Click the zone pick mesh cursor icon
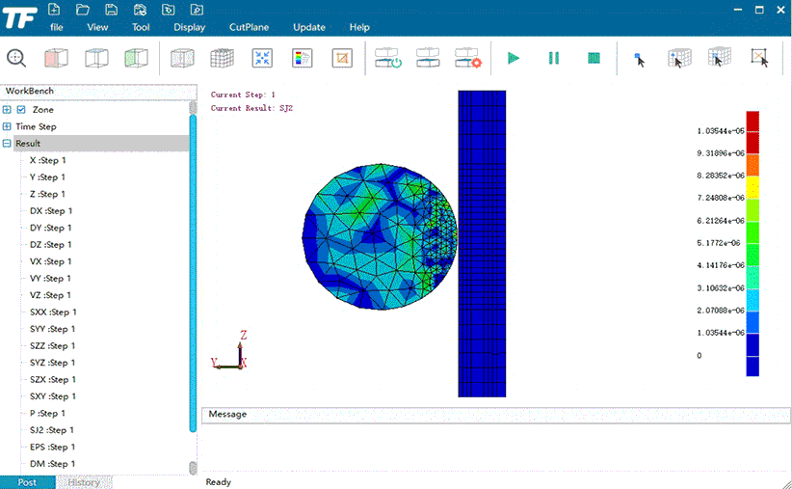This screenshot has height=489, width=792. pos(720,57)
